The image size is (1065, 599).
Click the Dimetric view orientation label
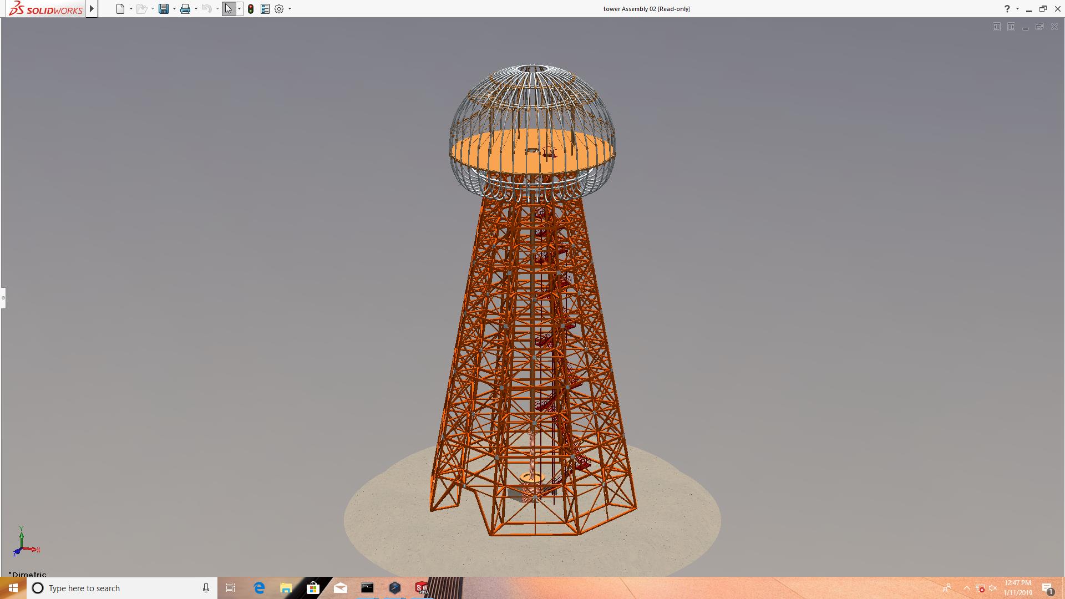click(28, 575)
